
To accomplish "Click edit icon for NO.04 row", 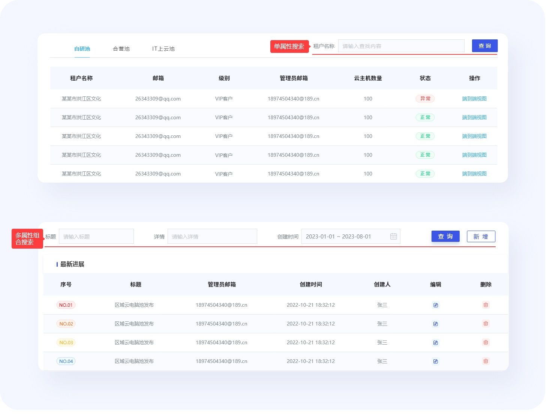I will click(435, 361).
